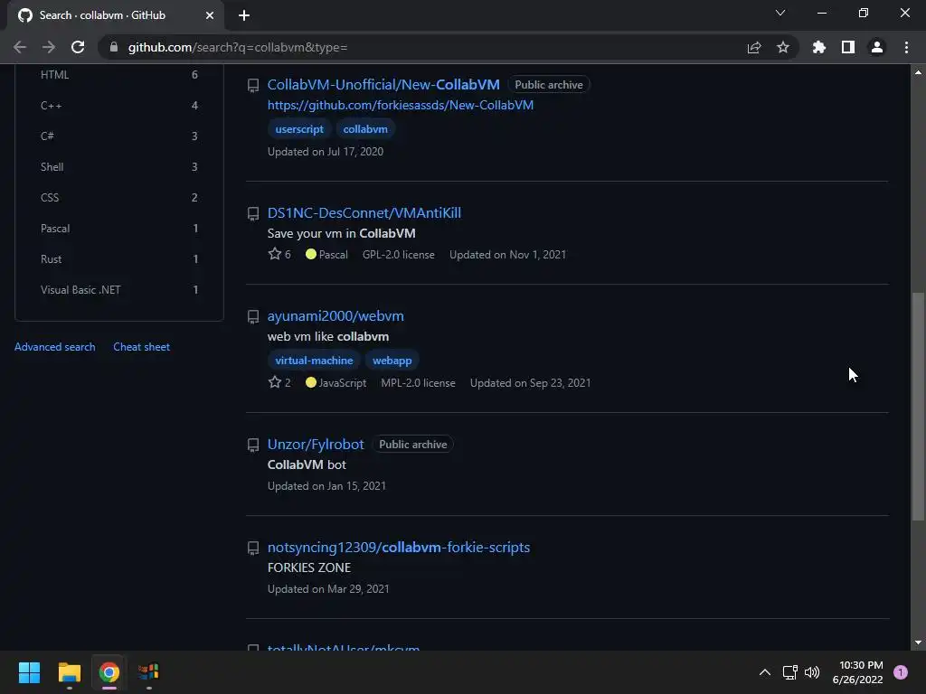Open the Windows Start menu
The width and height of the screenshot is (926, 694).
[x=29, y=672]
